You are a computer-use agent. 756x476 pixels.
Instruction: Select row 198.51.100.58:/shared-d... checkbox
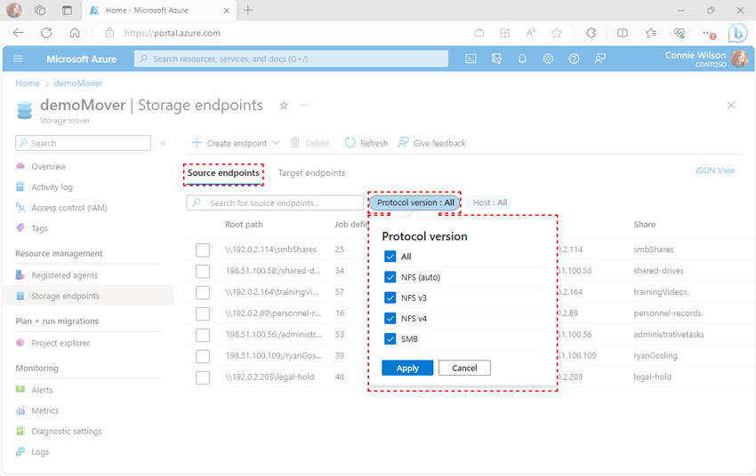point(203,271)
